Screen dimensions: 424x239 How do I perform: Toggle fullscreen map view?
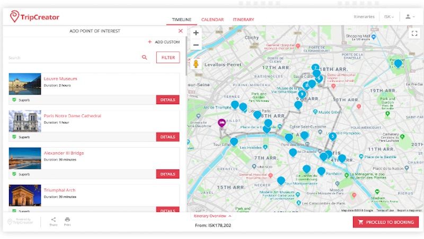click(x=414, y=33)
